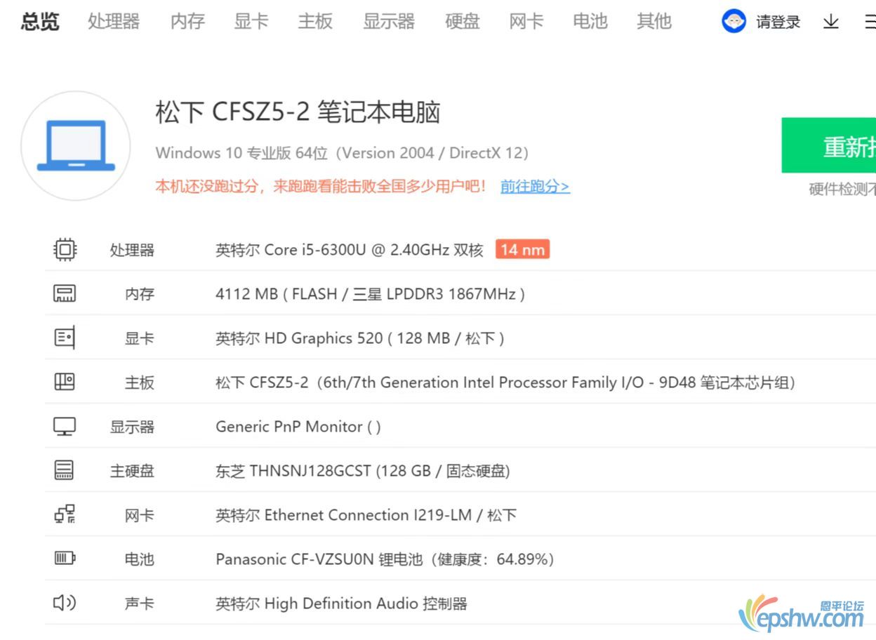Click the monitor display icon
This screenshot has width=876, height=640.
click(x=65, y=426)
